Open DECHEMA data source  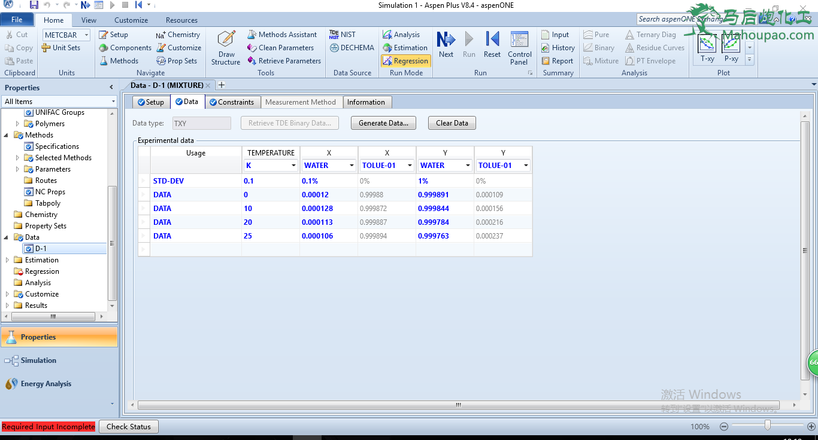point(352,48)
